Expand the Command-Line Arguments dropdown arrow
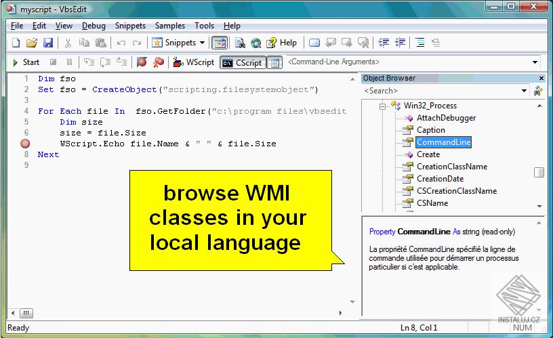 point(535,62)
